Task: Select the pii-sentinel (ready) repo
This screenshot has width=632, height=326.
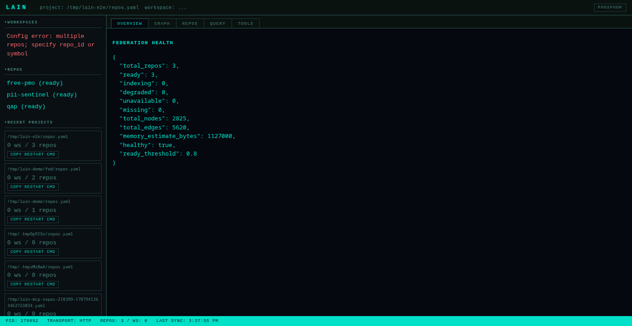Action: click(x=42, y=95)
